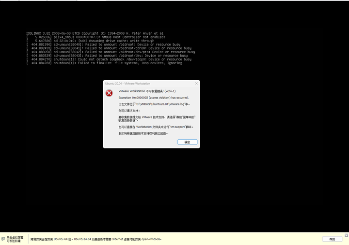Click the dialog title "Ubuntu 20.04 - VMware Workstation"
349x245 pixels.
point(127,84)
